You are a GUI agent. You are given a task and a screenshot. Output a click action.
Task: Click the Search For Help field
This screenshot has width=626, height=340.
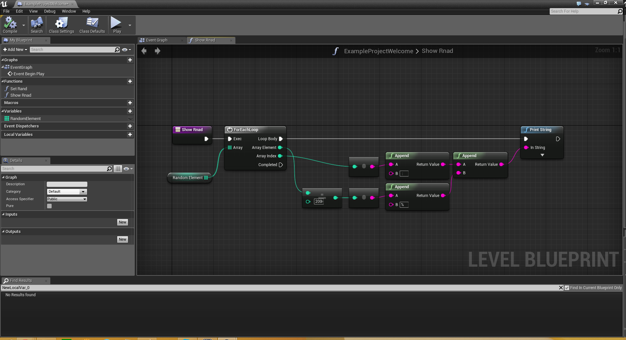(x=583, y=11)
